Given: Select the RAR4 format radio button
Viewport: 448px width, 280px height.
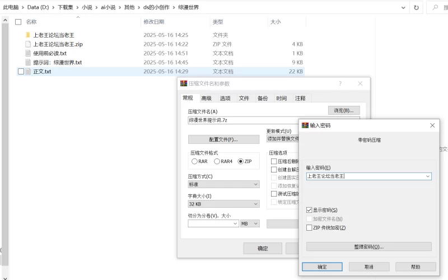Looking at the screenshot, I should tap(217, 161).
